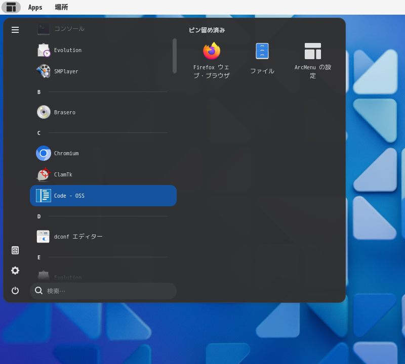This screenshot has width=405, height=364.
Task: Click the ピン留め済み heading
Action: (207, 30)
